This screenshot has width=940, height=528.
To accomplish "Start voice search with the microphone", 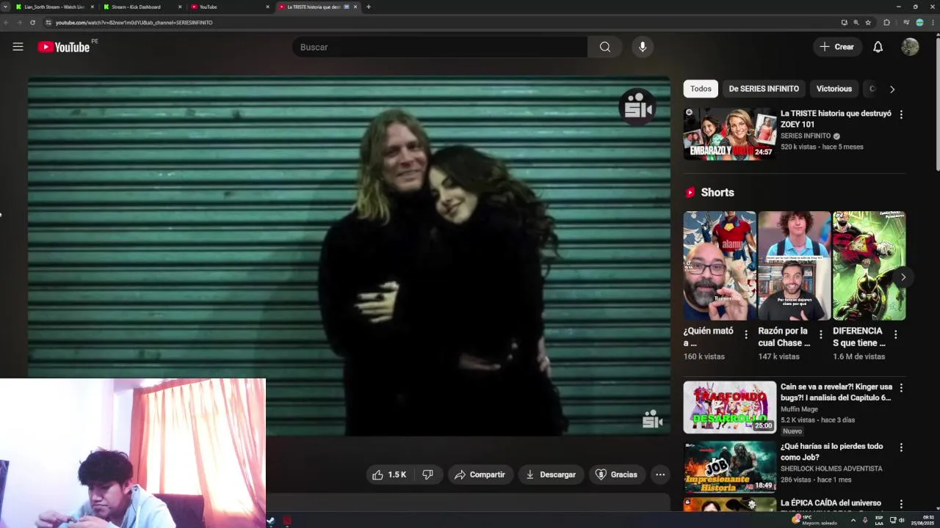I will [x=643, y=47].
